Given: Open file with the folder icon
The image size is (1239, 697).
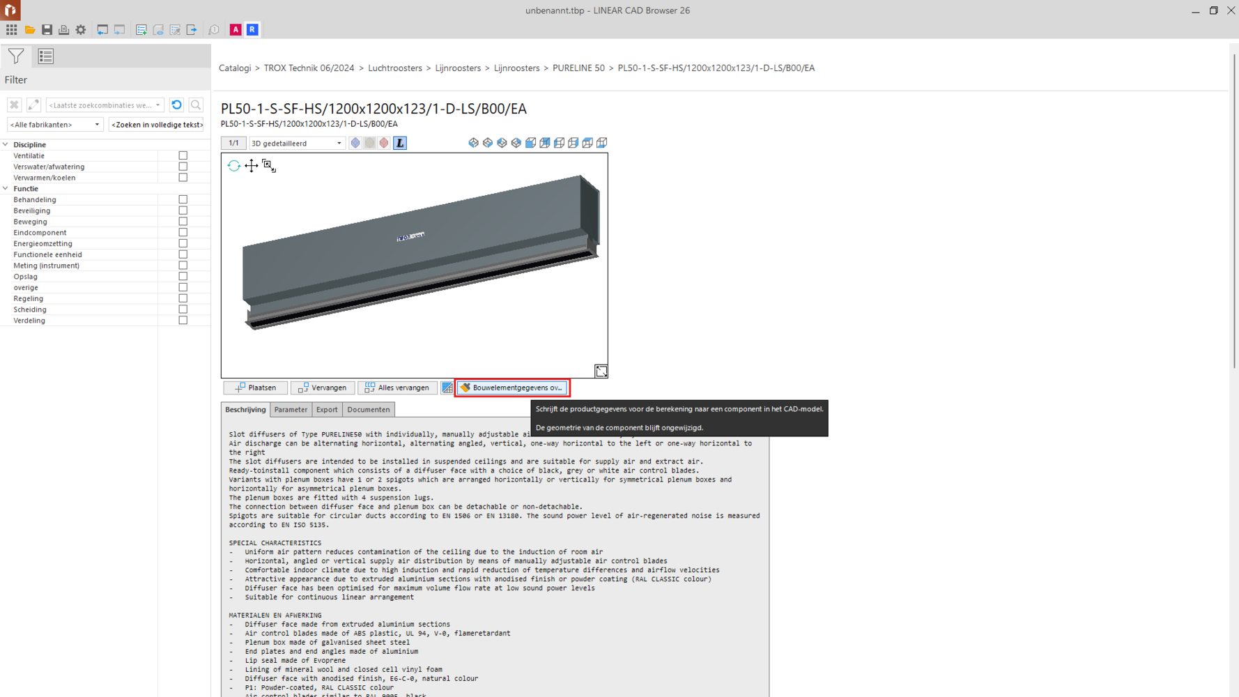Looking at the screenshot, I should pos(30,30).
